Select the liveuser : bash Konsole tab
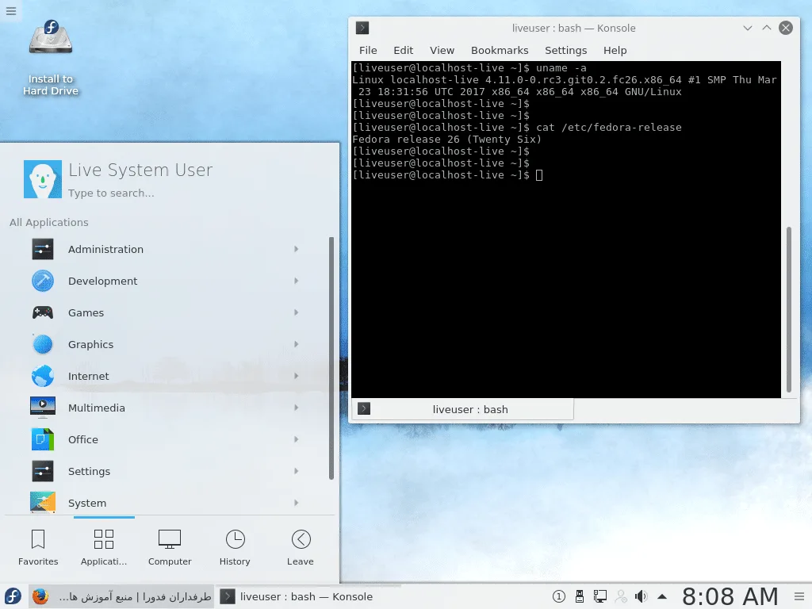Screen dimensions: 812x609 [x=462, y=409]
